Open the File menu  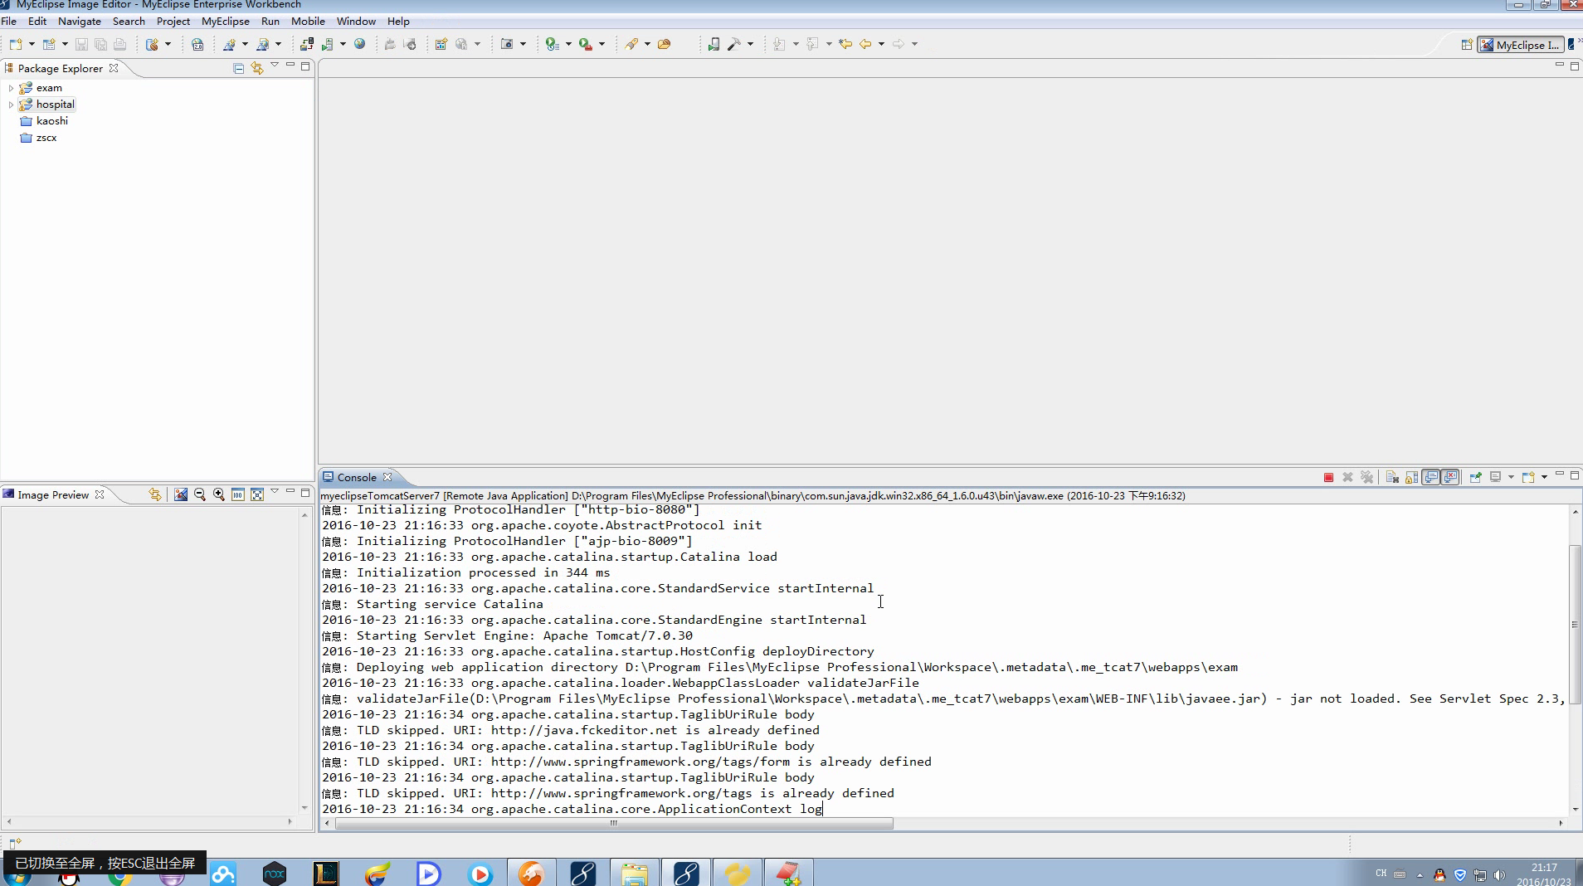point(9,21)
